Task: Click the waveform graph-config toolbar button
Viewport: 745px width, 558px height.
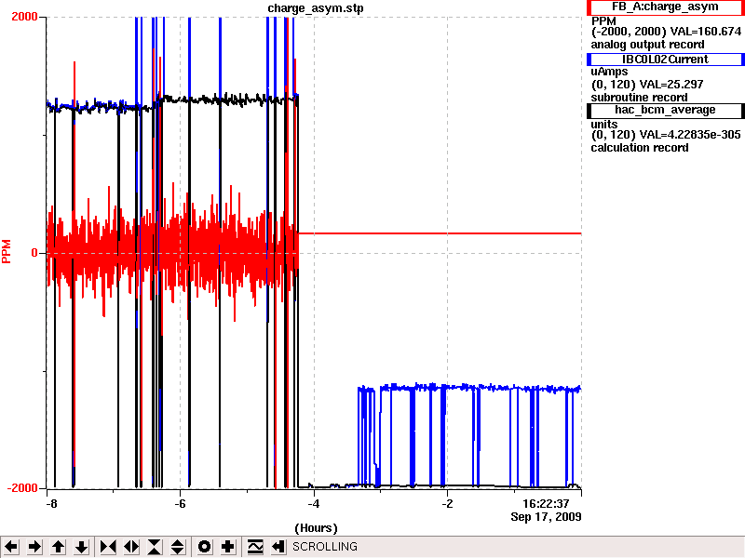Action: point(254,547)
